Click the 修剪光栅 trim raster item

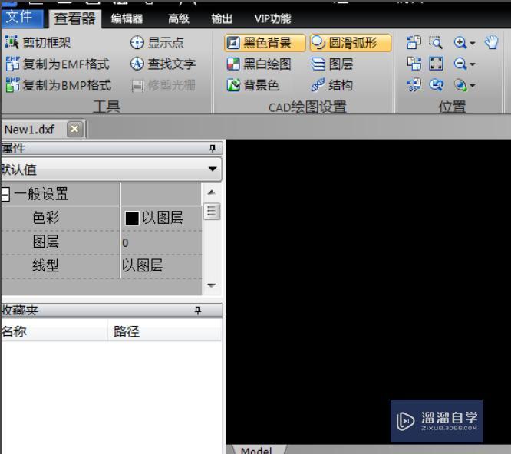[163, 85]
